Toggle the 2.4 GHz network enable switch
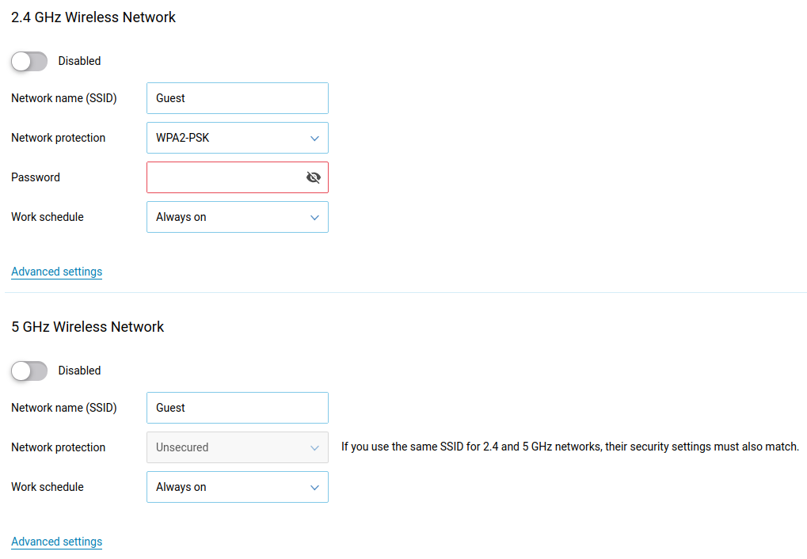 (29, 61)
